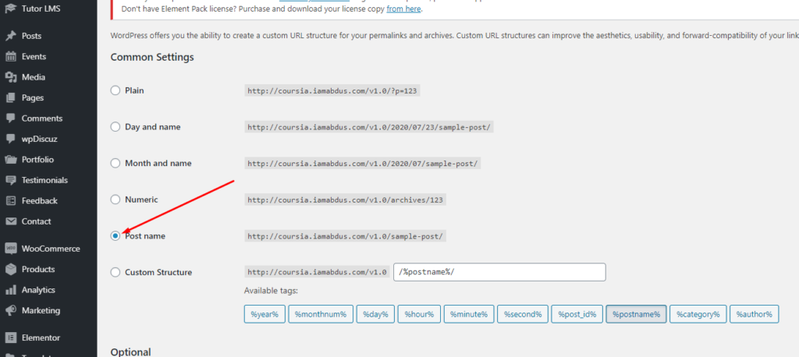
Task: Click the custom structure text field
Action: coord(499,272)
